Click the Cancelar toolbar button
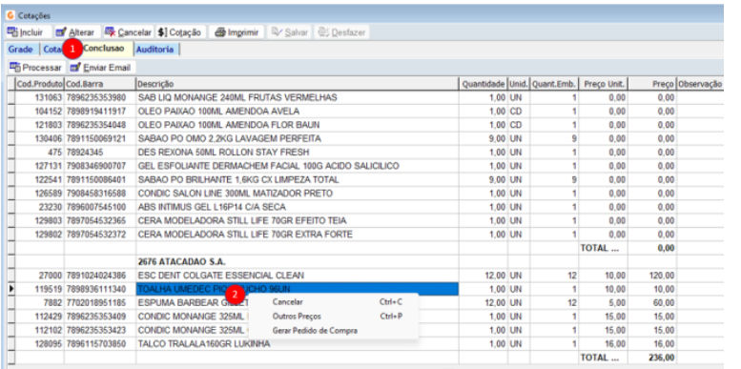 (128, 32)
